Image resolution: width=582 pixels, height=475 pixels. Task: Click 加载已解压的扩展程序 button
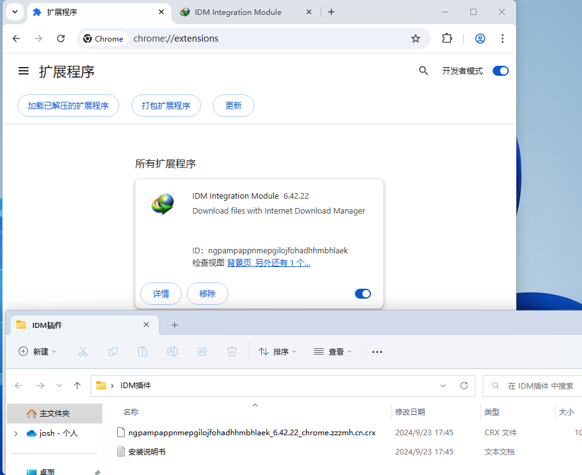pyautogui.click(x=68, y=106)
